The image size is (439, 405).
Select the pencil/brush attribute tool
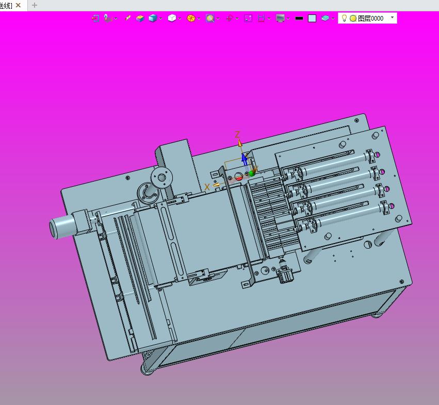127,18
